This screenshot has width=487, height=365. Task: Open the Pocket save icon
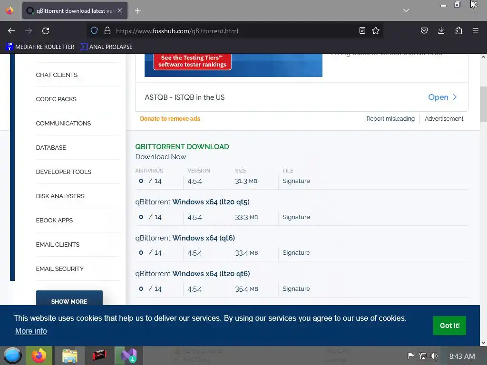point(424,30)
